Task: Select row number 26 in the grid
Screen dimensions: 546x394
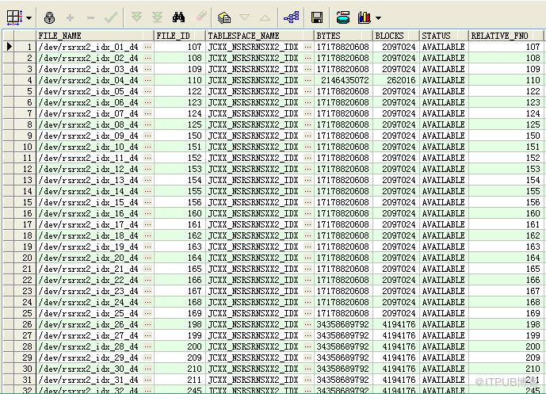Action: click(25, 324)
